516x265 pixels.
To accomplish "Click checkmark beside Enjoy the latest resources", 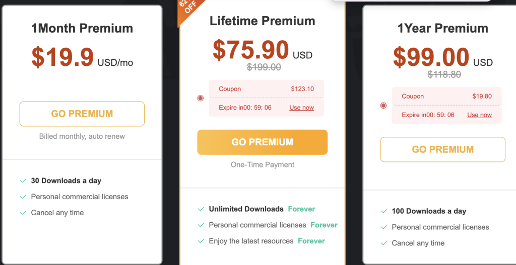I will (201, 241).
